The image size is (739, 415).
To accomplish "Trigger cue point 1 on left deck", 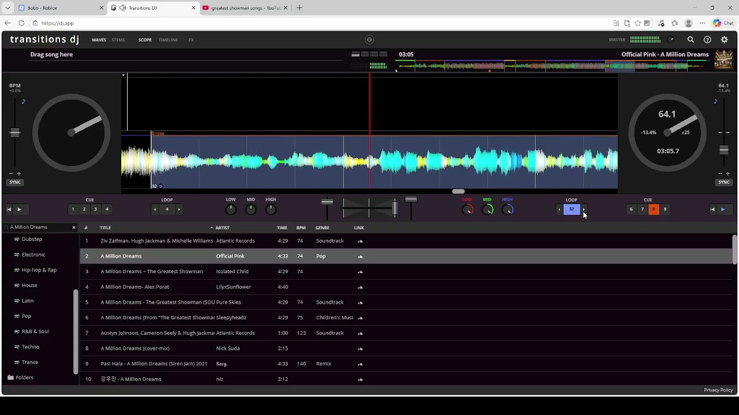I will (x=73, y=209).
